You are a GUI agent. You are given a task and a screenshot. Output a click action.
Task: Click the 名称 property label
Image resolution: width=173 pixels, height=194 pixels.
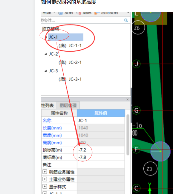pos(47,121)
